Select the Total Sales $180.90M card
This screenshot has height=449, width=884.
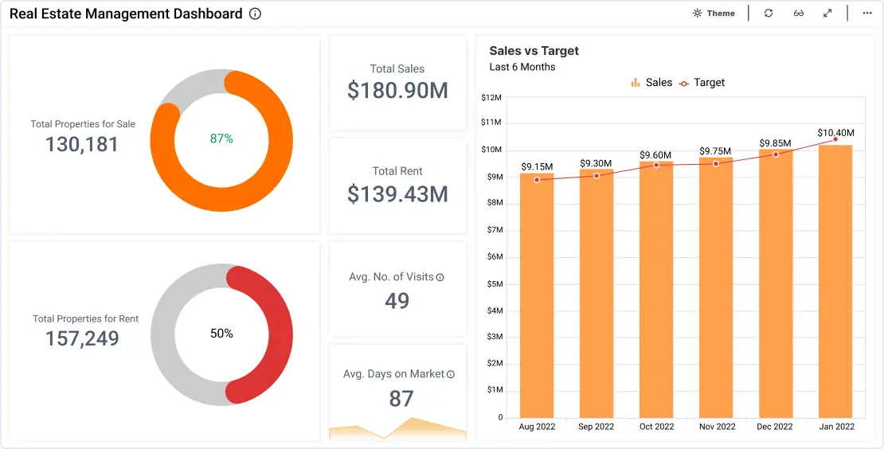[x=397, y=83]
